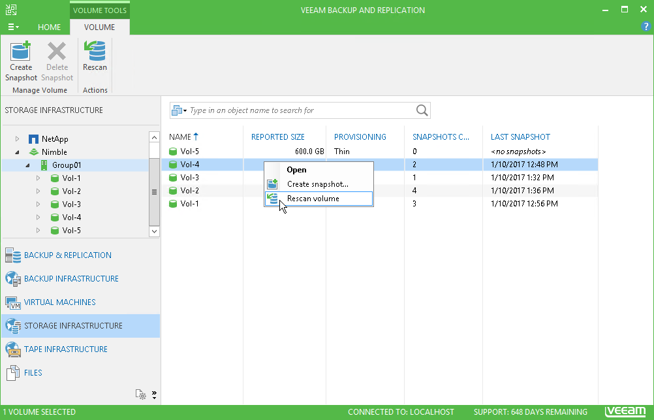The image size is (654, 420).
Task: Choose Rescan volume in context menu
Action: (x=319, y=199)
